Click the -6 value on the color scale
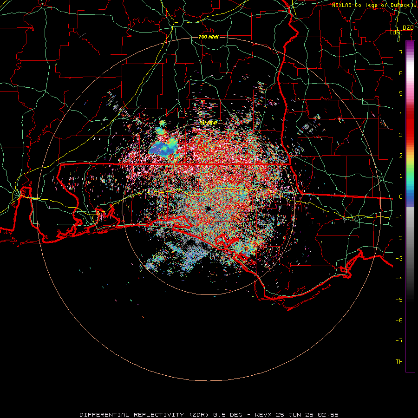Image resolution: width=418 pixels, height=418 pixels. 399,320
